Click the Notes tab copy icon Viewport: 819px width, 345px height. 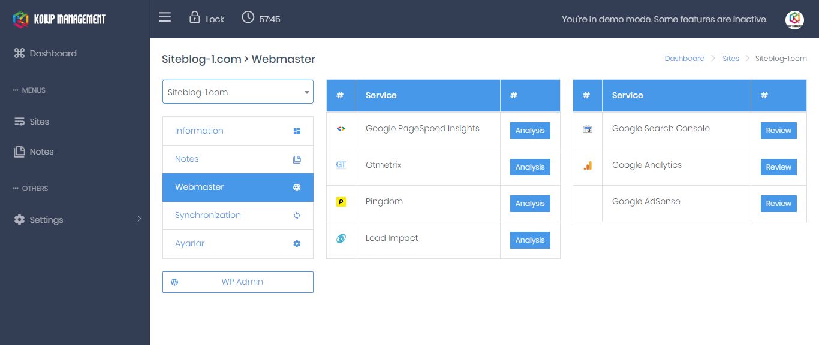coord(297,159)
